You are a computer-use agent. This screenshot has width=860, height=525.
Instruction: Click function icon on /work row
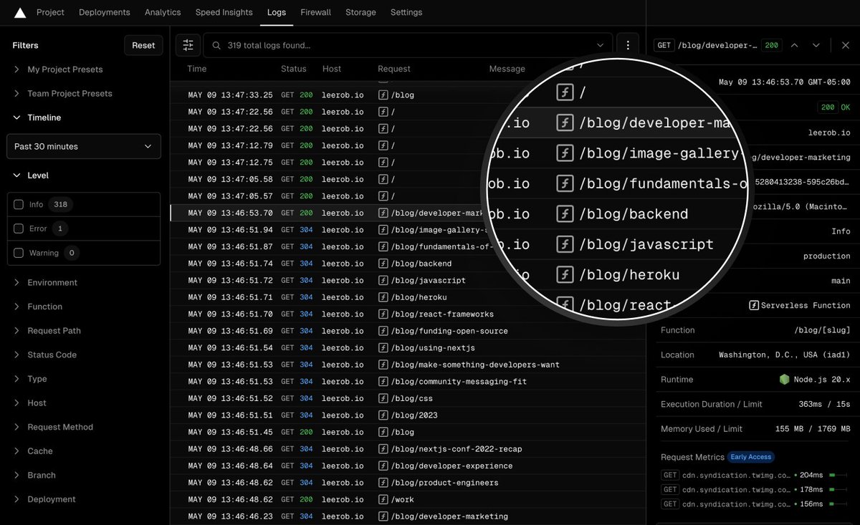coord(383,499)
